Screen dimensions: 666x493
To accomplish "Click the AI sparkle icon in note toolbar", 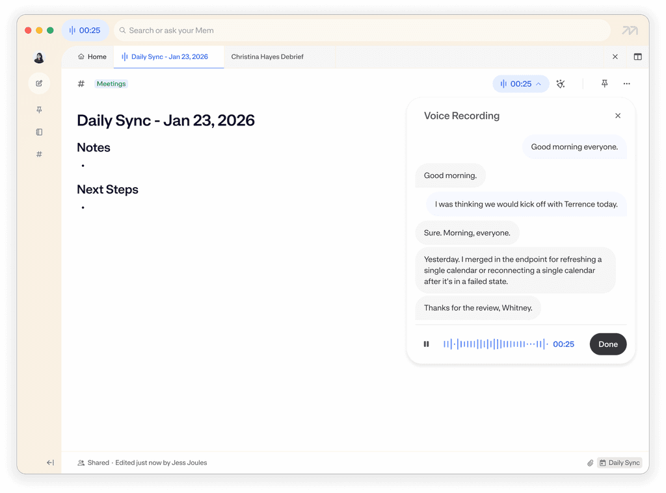I will click(561, 84).
